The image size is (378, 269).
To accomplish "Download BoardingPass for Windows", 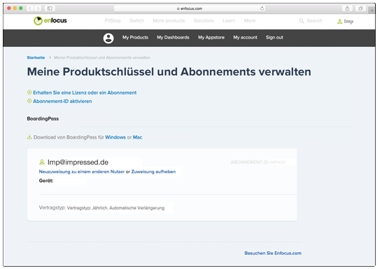I will coord(115,137).
